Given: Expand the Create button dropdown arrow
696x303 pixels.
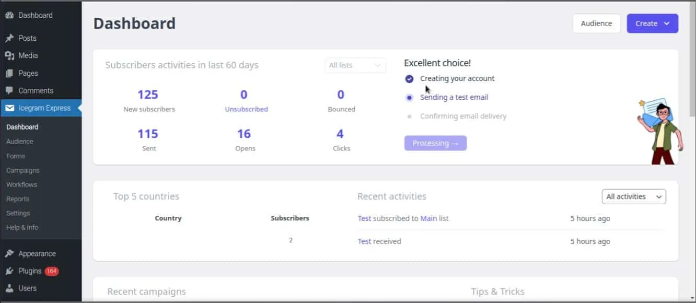Looking at the screenshot, I should [666, 24].
